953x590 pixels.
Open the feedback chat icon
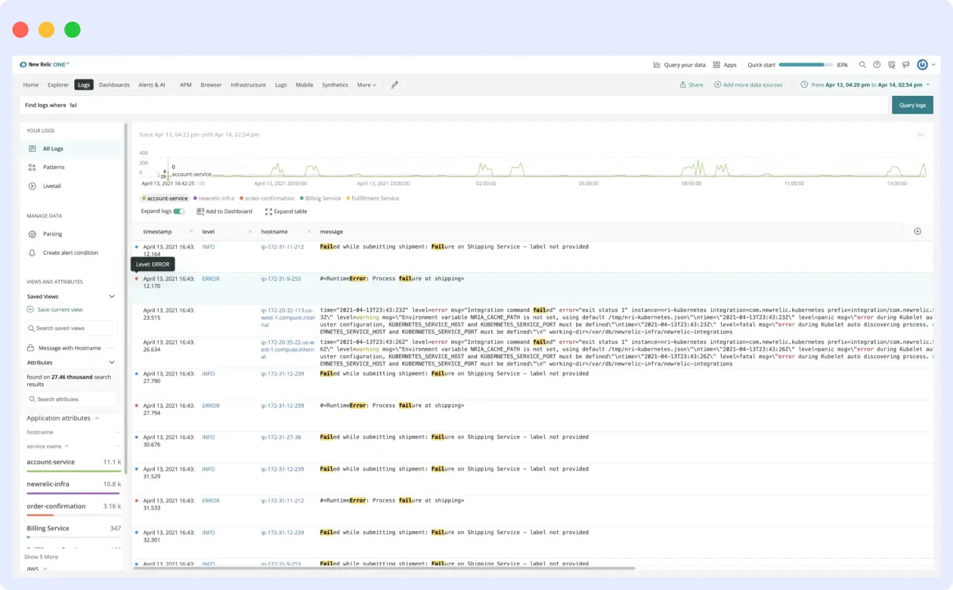891,65
